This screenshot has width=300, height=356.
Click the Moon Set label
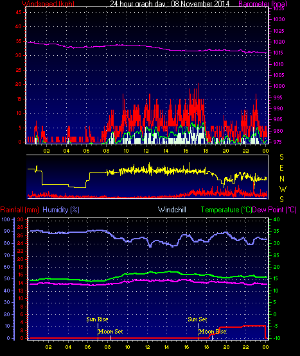click(110, 332)
